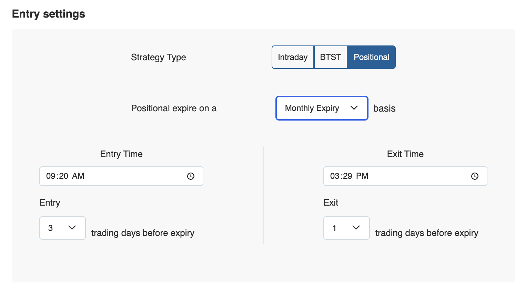Viewport: 515px width, 290px height.
Task: Click the hour 03 in Exit Time
Action: point(335,176)
